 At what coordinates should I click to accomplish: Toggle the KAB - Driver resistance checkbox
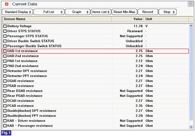pyautogui.click(x=5, y=121)
